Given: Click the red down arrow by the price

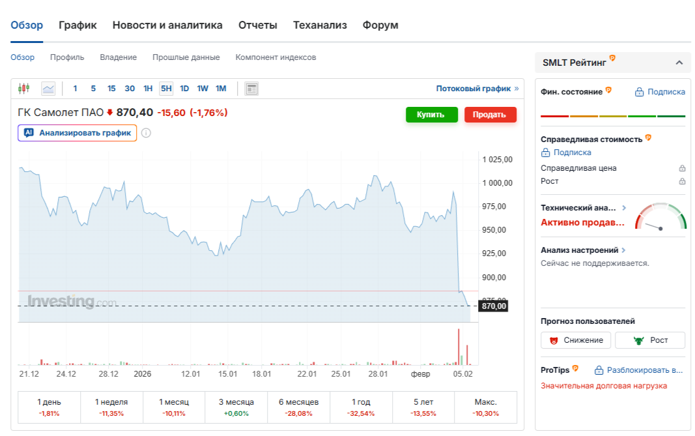Looking at the screenshot, I should pyautogui.click(x=110, y=113).
